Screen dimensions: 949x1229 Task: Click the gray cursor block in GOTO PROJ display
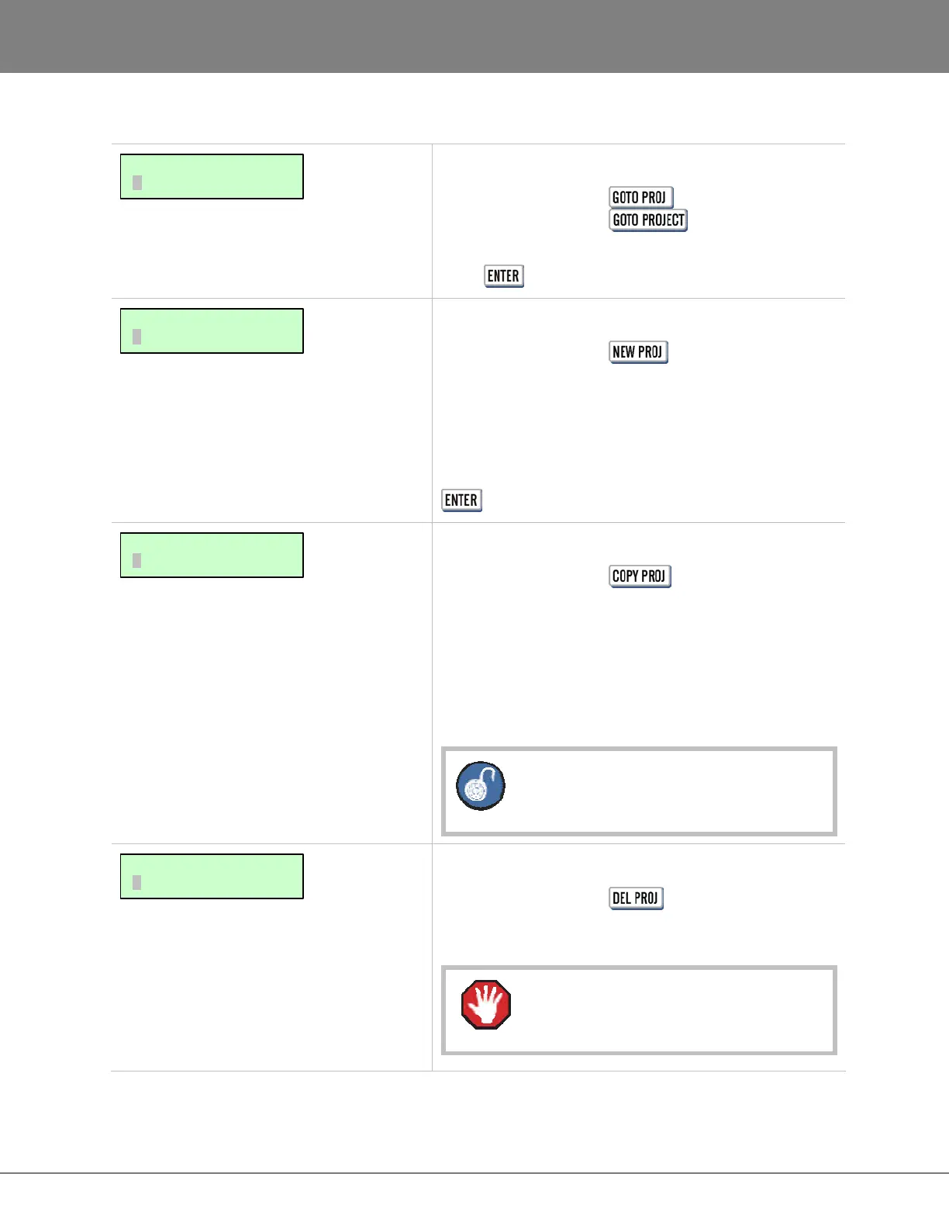[x=137, y=183]
